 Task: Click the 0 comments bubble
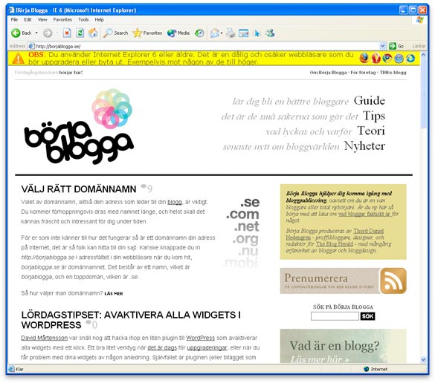pyautogui.click(x=91, y=324)
